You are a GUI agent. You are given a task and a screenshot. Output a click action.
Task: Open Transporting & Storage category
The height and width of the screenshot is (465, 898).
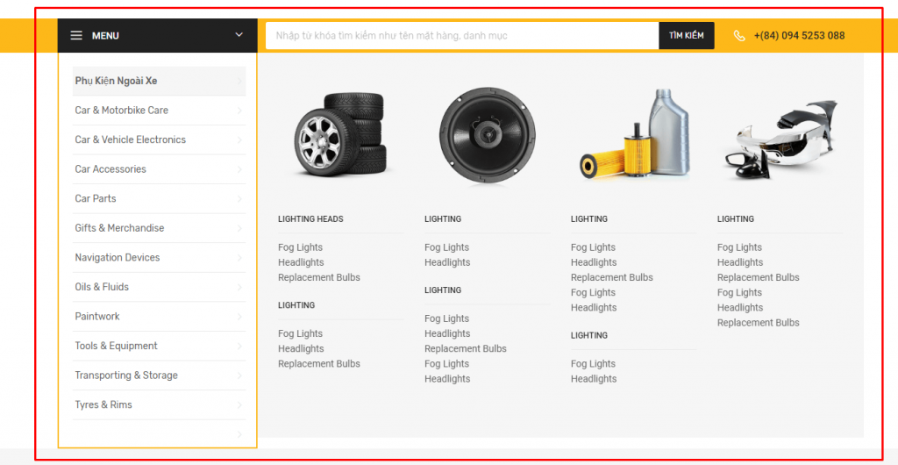(126, 376)
